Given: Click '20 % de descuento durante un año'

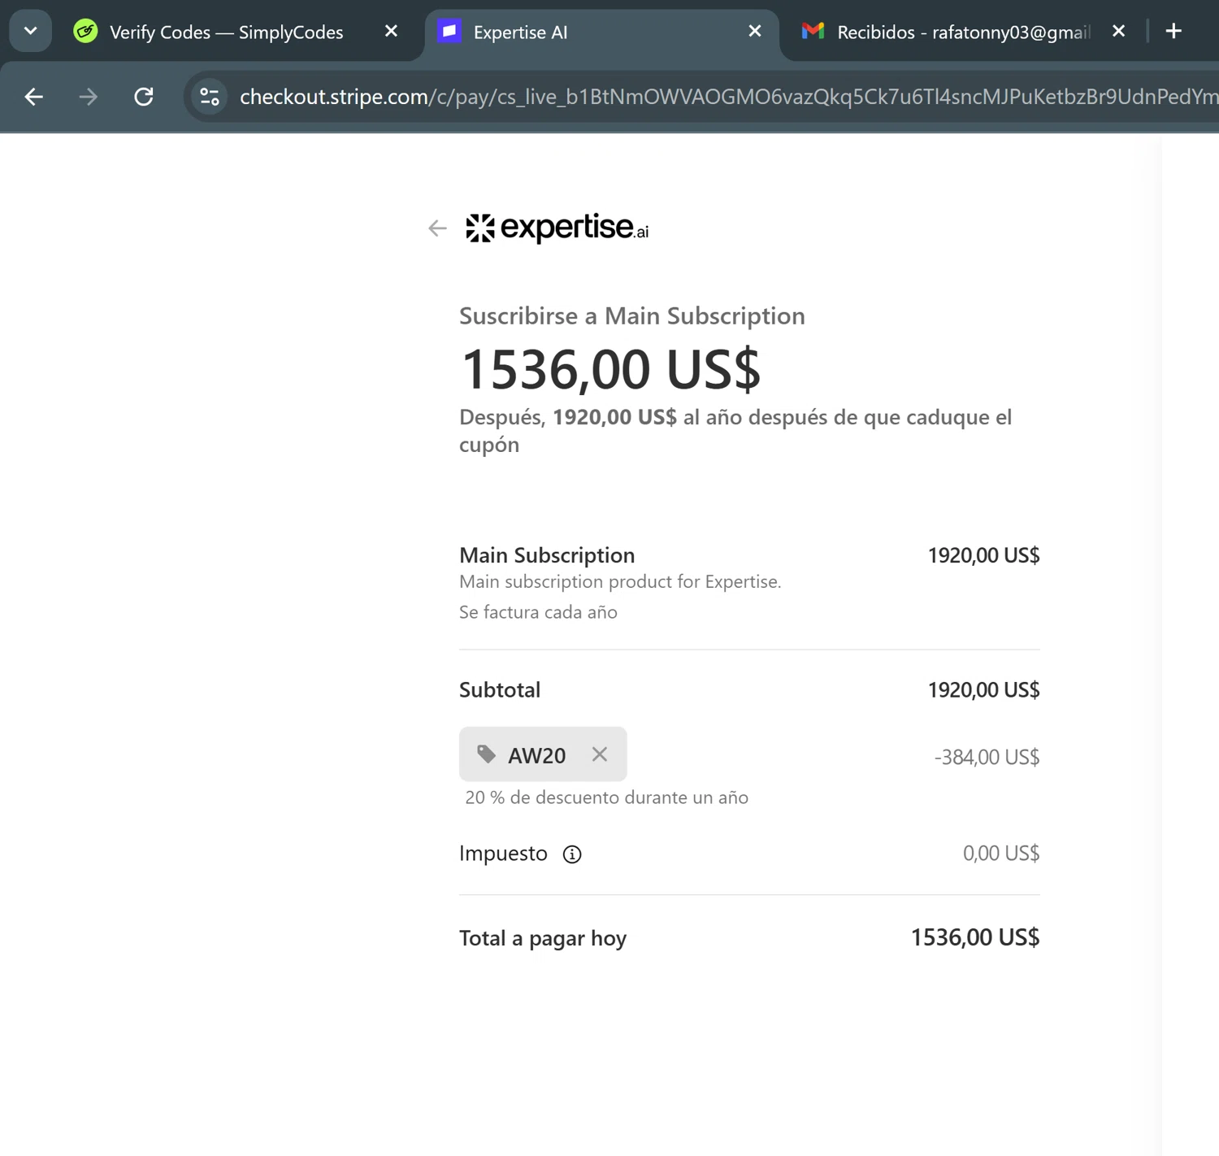Looking at the screenshot, I should 606,797.
